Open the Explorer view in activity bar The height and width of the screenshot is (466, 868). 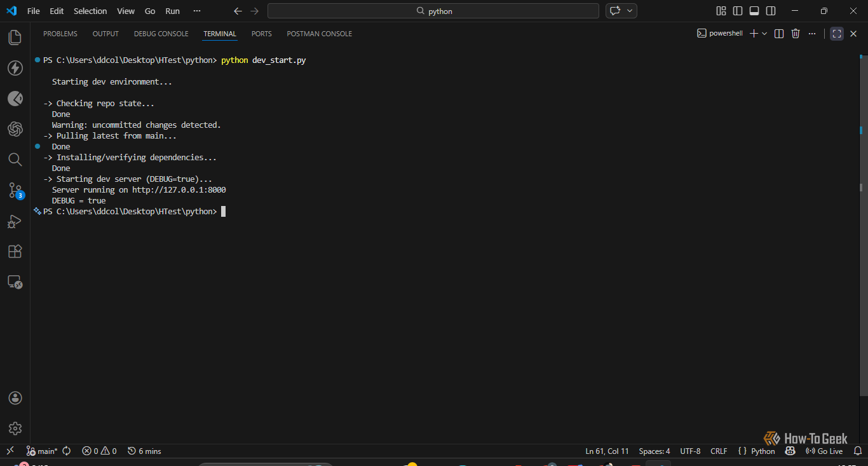pyautogui.click(x=15, y=38)
